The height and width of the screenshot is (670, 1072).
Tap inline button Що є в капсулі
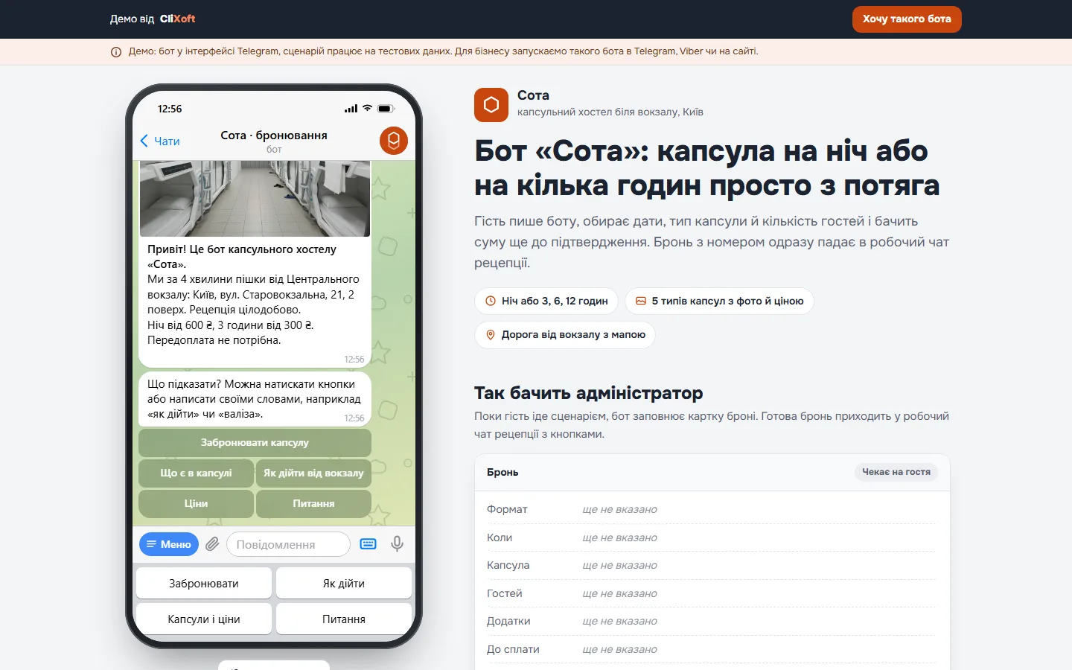coord(196,473)
